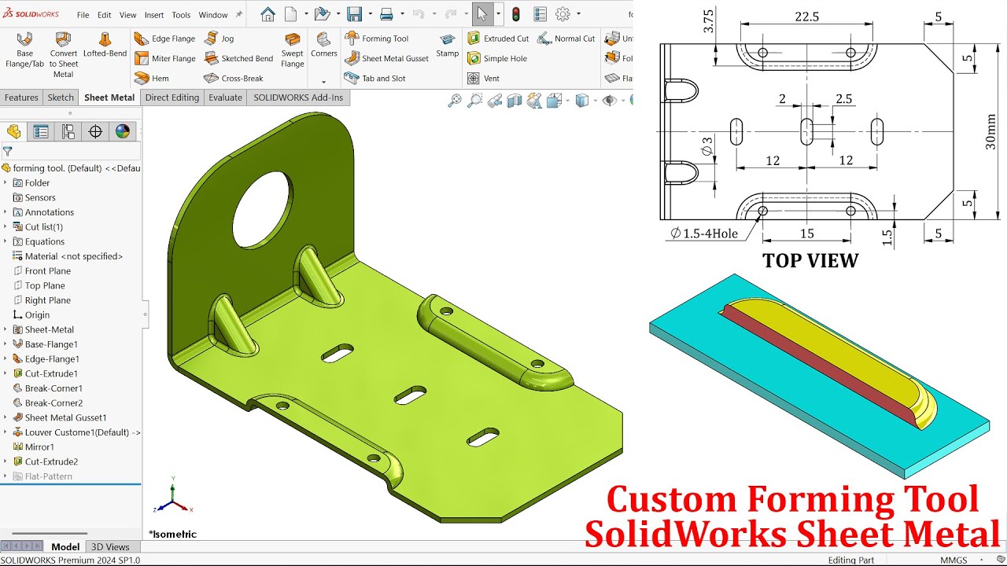Screen dimensions: 1007x566
Task: Click the Base Flange/Tab tool
Action: pos(24,50)
